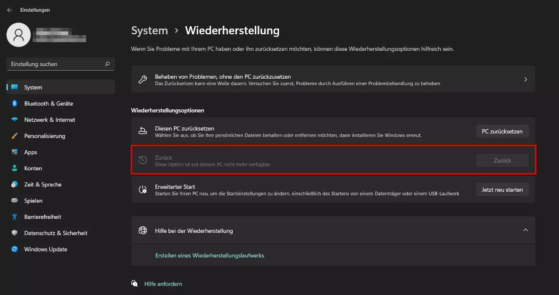Open Windows Update page
559x295 pixels.
tap(61, 249)
